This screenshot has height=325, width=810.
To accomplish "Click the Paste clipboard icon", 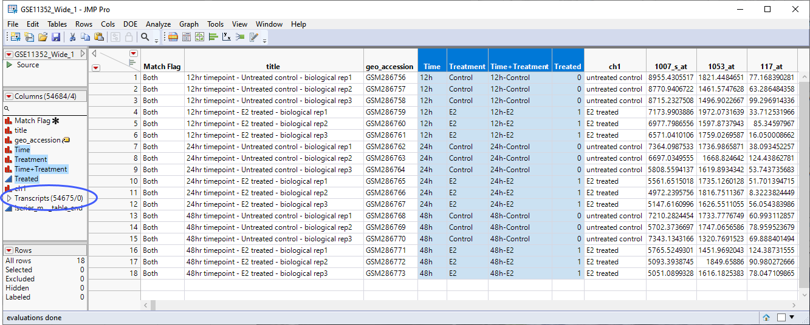I will coord(98,37).
